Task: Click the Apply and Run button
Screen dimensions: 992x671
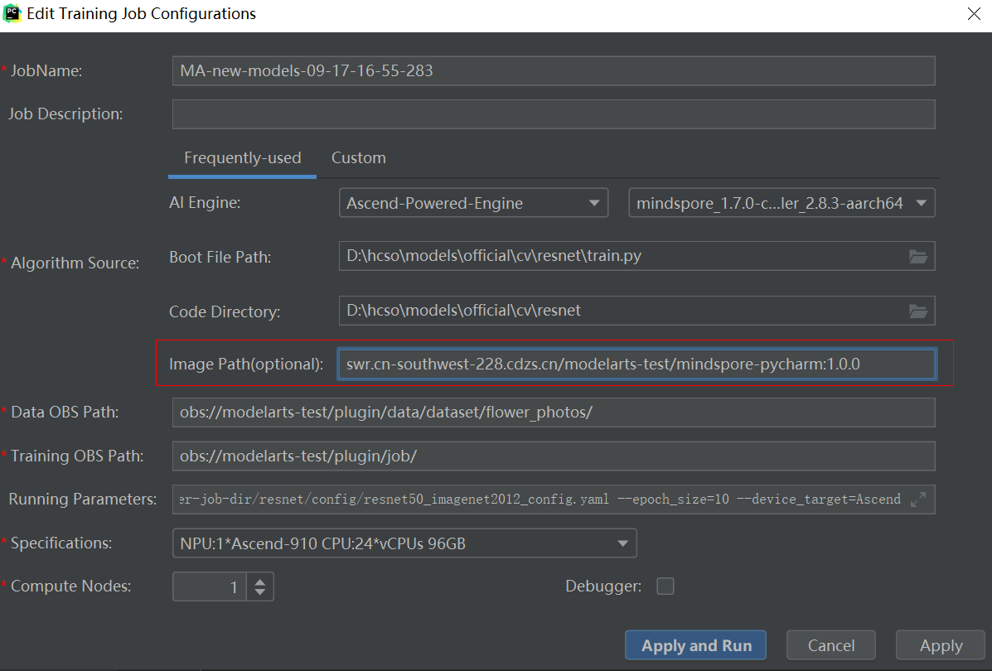Action: (695, 646)
